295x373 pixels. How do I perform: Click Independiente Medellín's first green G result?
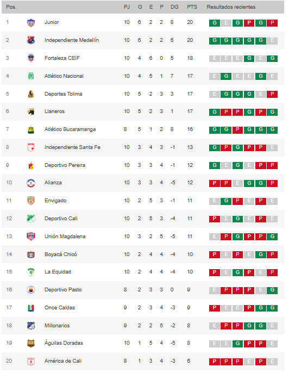215,41
